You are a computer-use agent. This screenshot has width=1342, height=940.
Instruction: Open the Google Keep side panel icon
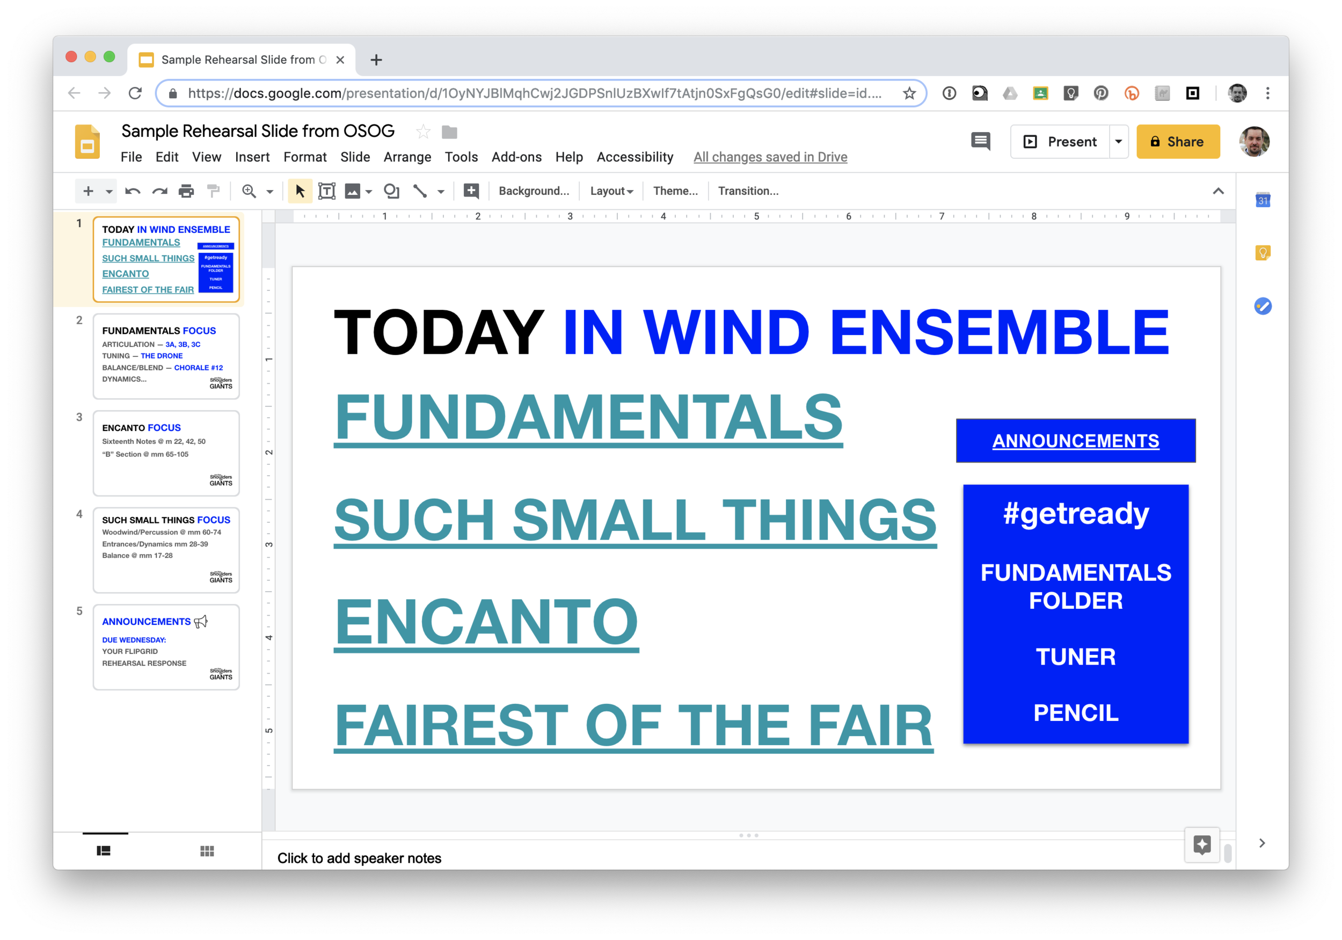pos(1263,252)
